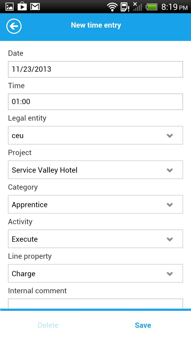Tap the Time field showing 01:00

pyautogui.click(x=95, y=102)
